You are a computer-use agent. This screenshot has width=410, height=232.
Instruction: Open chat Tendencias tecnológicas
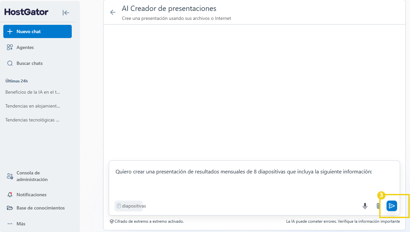click(32, 120)
